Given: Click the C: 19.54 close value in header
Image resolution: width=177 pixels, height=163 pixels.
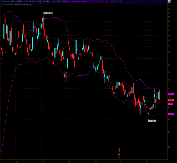Looking at the screenshot, I should [x=53, y=1].
